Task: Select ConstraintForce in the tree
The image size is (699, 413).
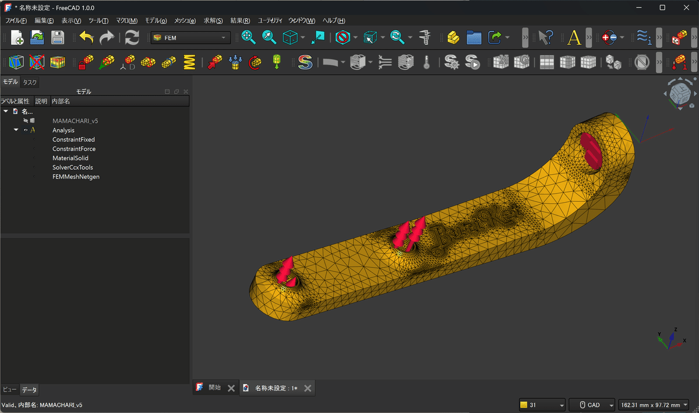Action: click(x=74, y=149)
